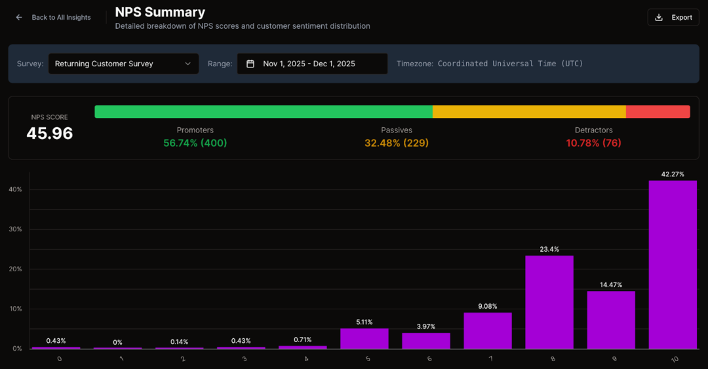Expand the survey selector chevron arrow
The height and width of the screenshot is (369, 708).
tap(187, 64)
